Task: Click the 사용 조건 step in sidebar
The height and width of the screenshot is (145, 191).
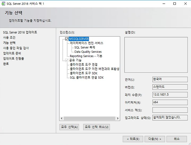Action: click(9, 38)
